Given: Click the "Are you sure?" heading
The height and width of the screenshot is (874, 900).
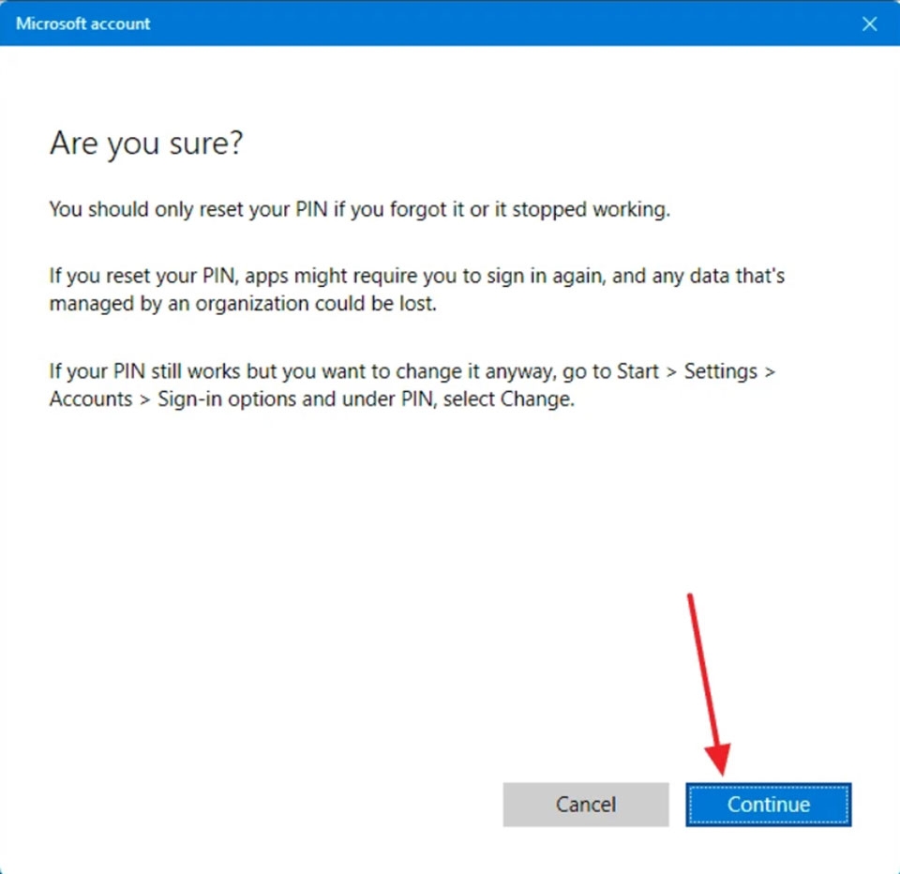Looking at the screenshot, I should pos(146,143).
